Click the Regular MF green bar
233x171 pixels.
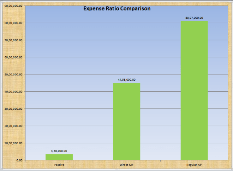tap(194, 90)
